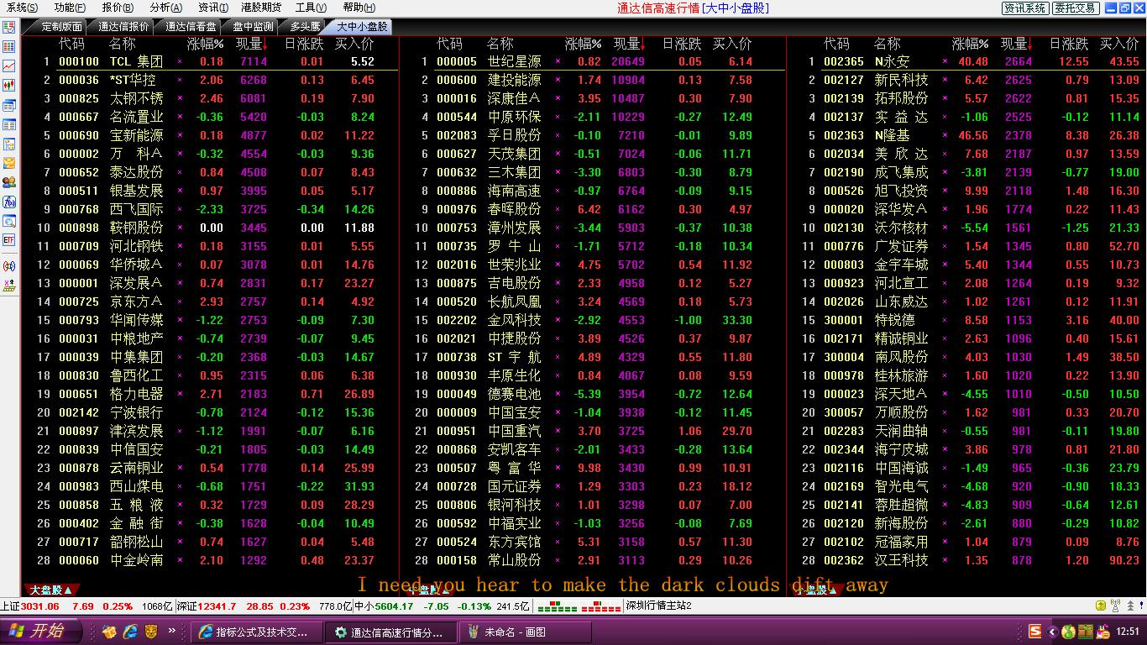The height and width of the screenshot is (645, 1147).
Task: Open the 资讯(I) menu
Action: click(x=212, y=8)
